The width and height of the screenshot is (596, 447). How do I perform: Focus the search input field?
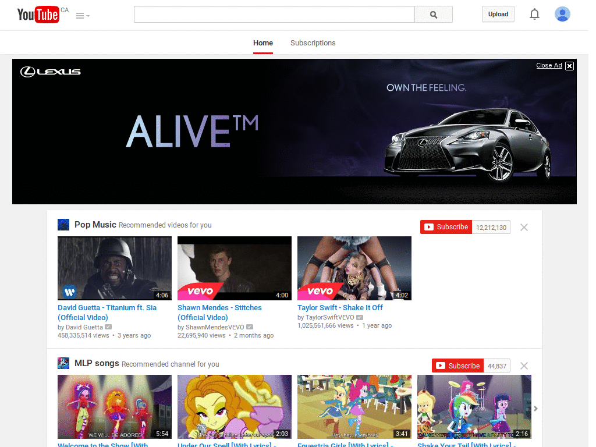tap(274, 15)
